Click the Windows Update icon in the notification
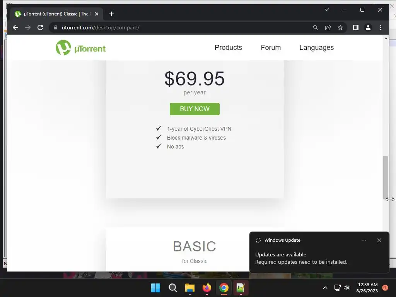This screenshot has height=297, width=396. [258, 240]
